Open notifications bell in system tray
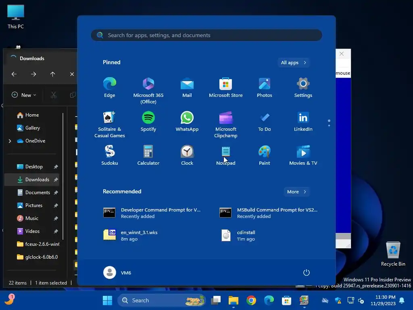The image size is (413, 310). 402,300
